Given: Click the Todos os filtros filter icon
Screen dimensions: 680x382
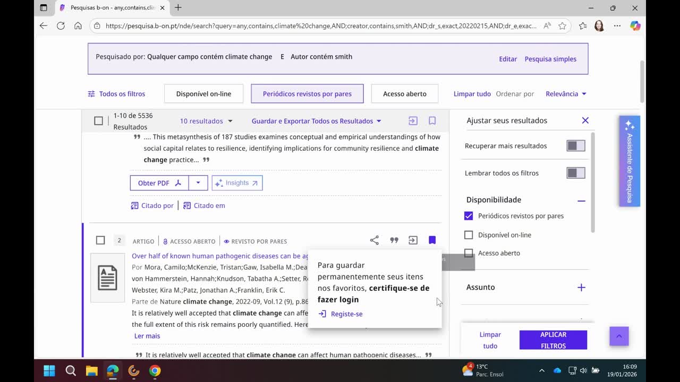Looking at the screenshot, I should pyautogui.click(x=90, y=93).
